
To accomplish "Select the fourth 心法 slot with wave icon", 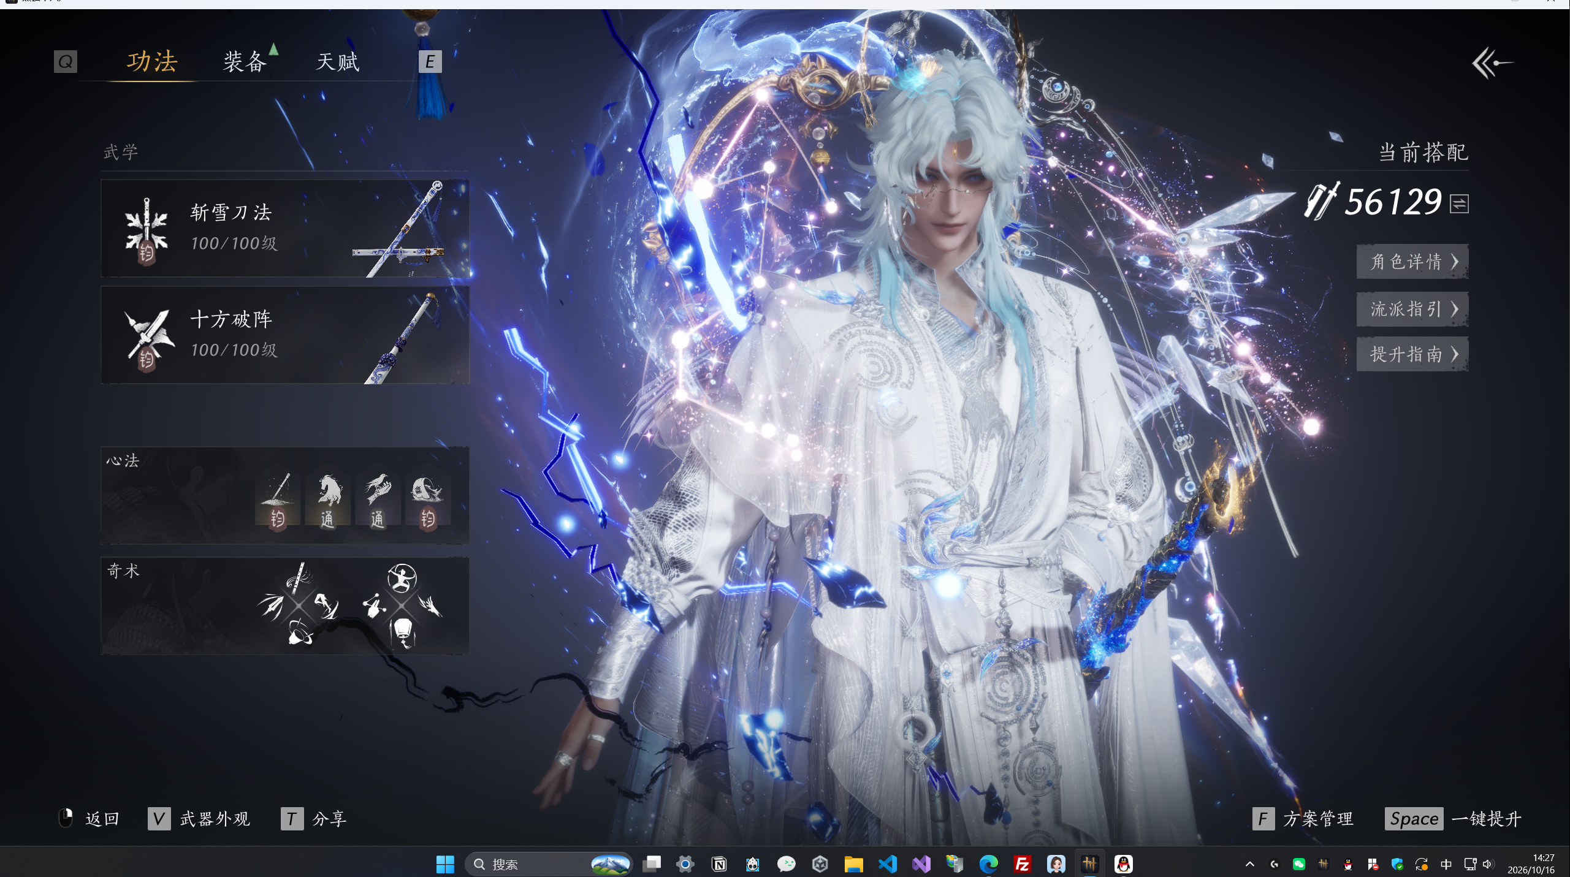I will (x=427, y=499).
